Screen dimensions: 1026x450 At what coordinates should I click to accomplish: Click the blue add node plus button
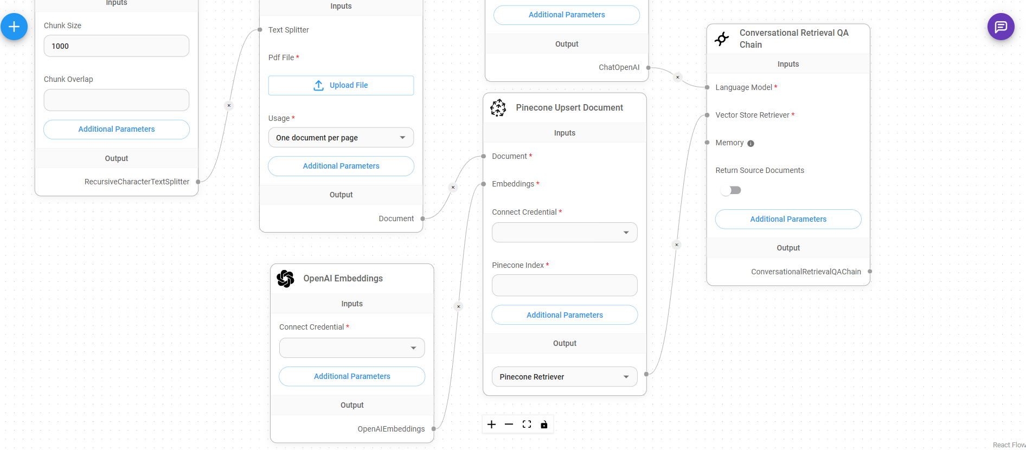(x=14, y=27)
